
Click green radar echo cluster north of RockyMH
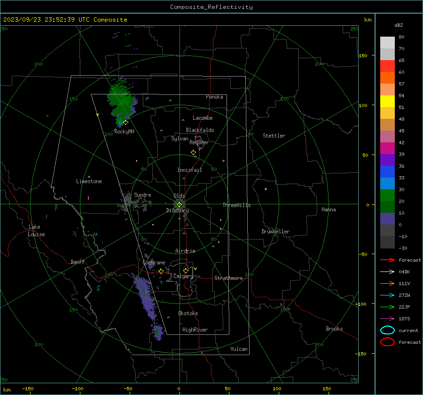pos(123,102)
